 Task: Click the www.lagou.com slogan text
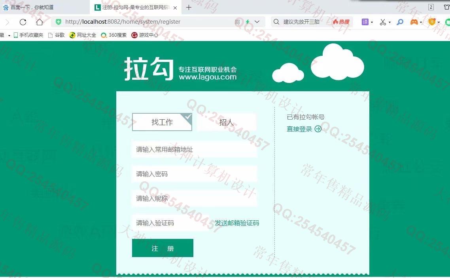(x=208, y=77)
